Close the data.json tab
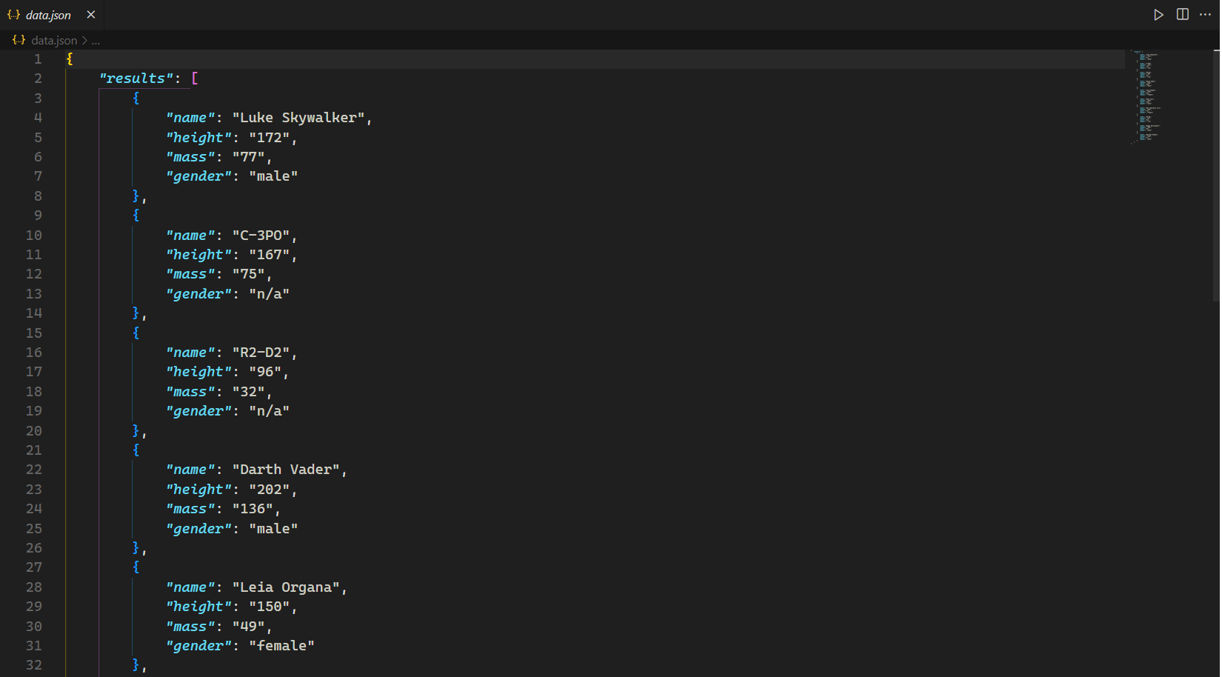1222x677 pixels. click(91, 15)
